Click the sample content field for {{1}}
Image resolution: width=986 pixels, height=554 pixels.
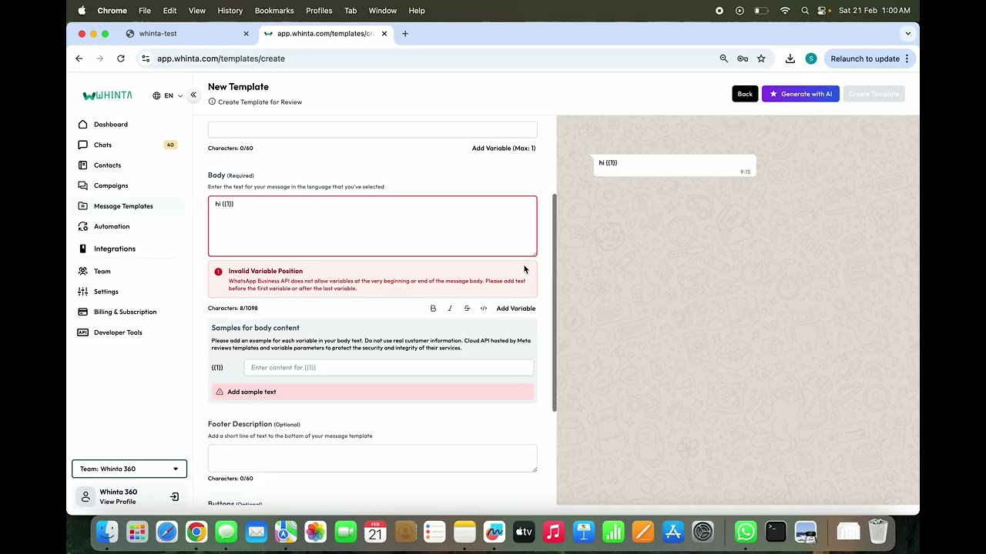(x=388, y=367)
